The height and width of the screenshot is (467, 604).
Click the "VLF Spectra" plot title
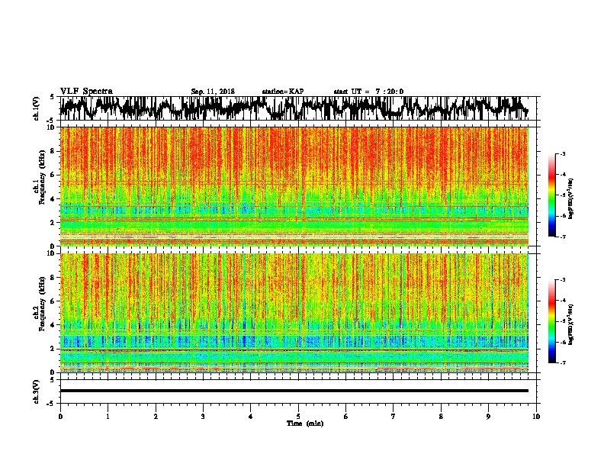coord(86,92)
